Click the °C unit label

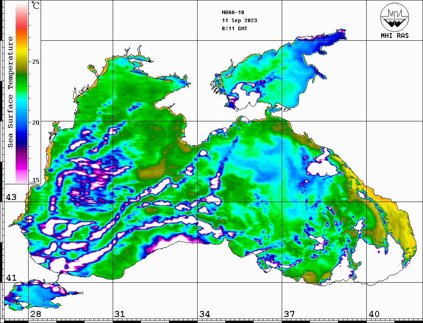pyautogui.click(x=35, y=5)
